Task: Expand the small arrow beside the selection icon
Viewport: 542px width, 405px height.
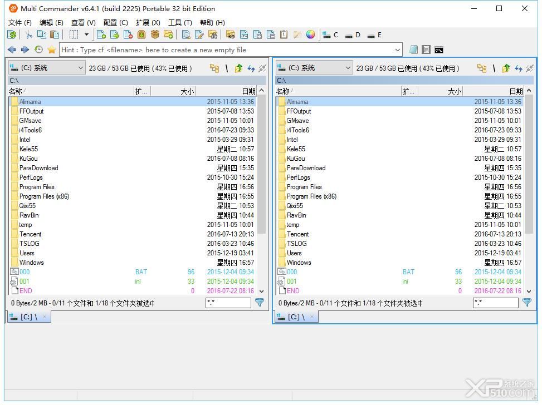Action: pyautogui.click(x=86, y=34)
